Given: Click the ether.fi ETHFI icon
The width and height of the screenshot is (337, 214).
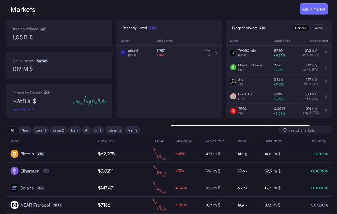Looking at the screenshot, I should pyautogui.click(x=123, y=53).
